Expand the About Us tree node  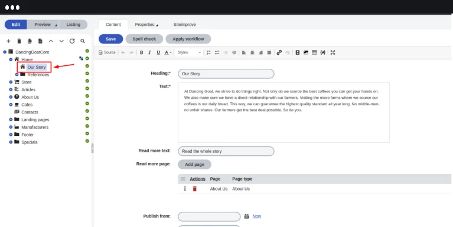11,97
